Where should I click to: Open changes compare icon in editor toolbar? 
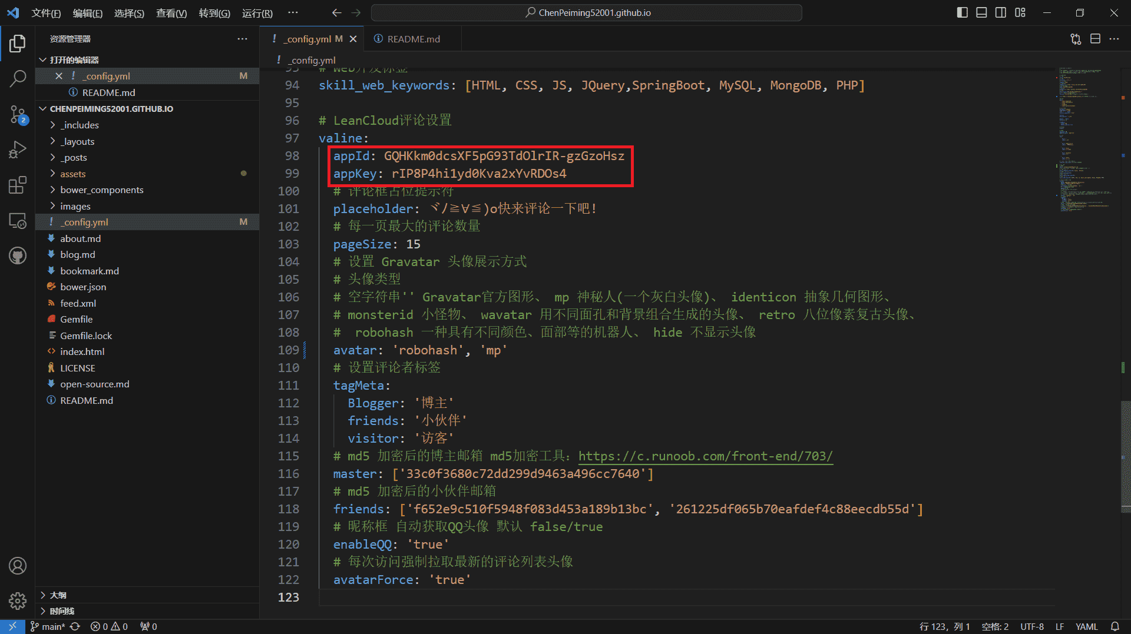coord(1076,39)
